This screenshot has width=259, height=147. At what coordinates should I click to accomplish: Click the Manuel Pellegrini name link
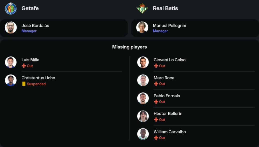169,26
